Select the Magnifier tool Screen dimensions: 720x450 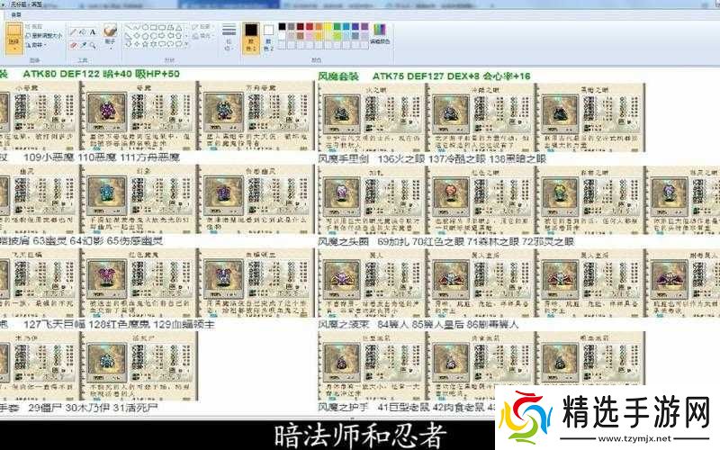[x=93, y=46]
